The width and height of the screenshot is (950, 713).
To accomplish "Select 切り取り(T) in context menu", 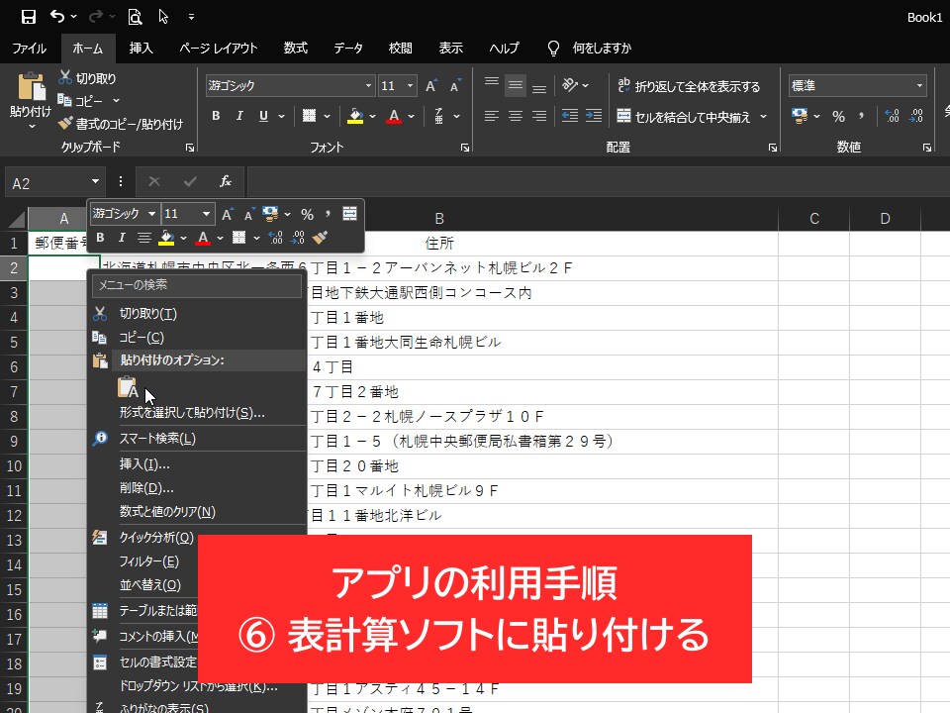I will (x=198, y=314).
